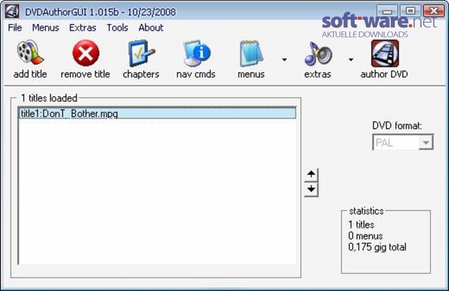The width and height of the screenshot is (449, 291).
Task: Click the red remove title icon
Action: 86,53
